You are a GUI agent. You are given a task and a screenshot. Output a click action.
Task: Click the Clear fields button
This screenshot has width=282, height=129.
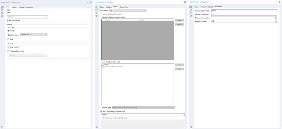pyautogui.click(x=179, y=69)
